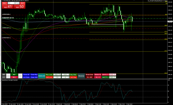Click the Buy Stop button
The image size is (173, 105).
73,75
